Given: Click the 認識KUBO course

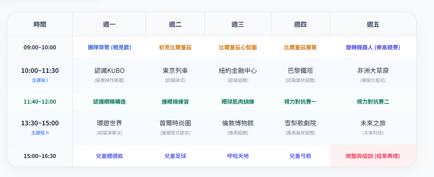Looking at the screenshot, I should click(109, 71).
